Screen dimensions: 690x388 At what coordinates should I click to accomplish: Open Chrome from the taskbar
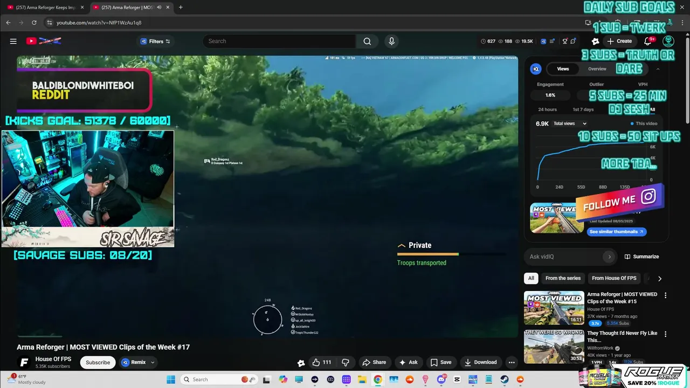378,379
